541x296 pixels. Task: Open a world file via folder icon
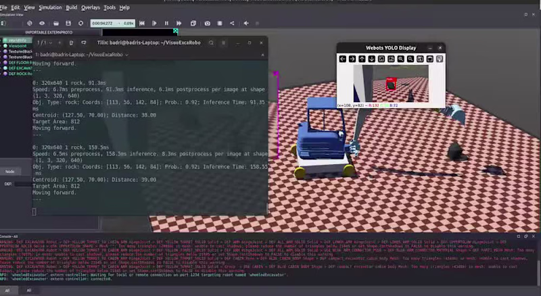coord(56,23)
